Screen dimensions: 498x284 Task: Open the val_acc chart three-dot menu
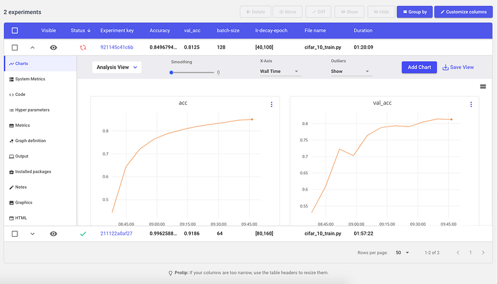(x=471, y=105)
